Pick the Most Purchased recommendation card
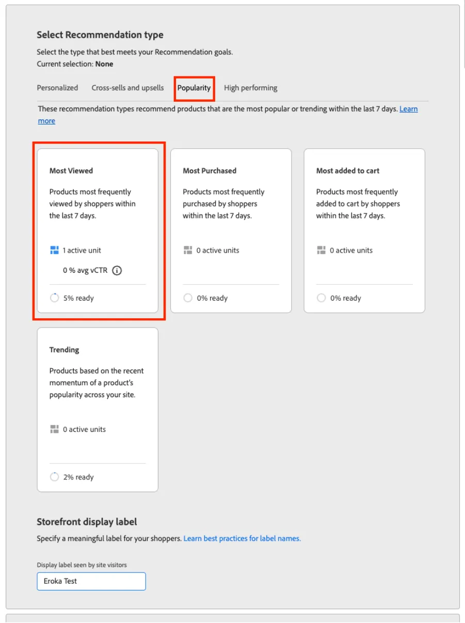This screenshot has height=623, width=465. [x=231, y=231]
